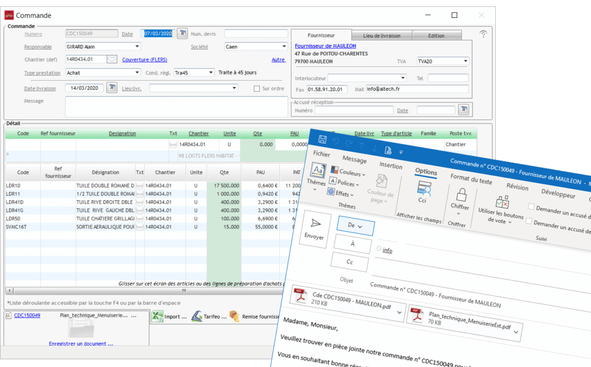
Task: Click the Txt button in the detail entry row
Action: [x=173, y=144]
